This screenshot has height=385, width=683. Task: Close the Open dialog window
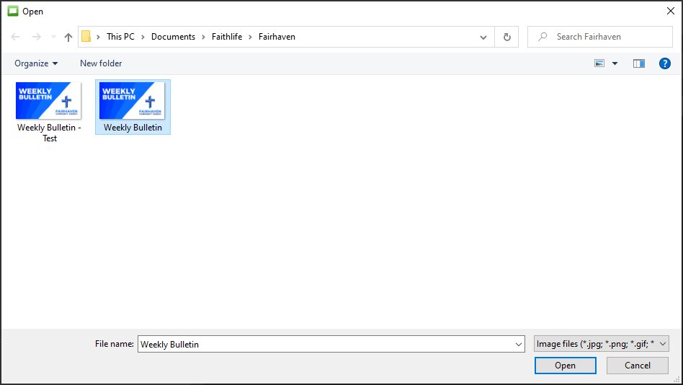point(670,11)
